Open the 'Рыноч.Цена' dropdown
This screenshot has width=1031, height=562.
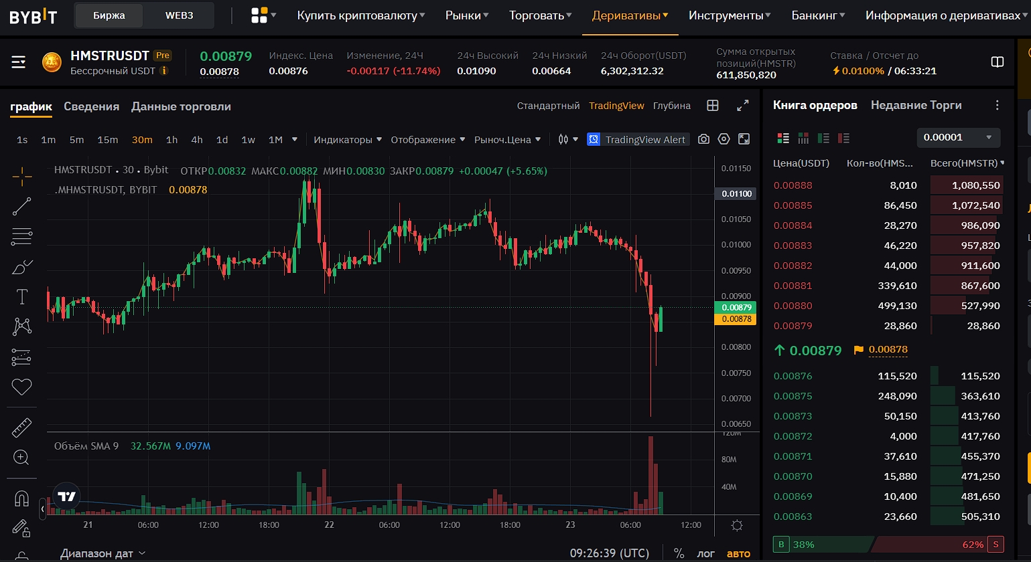click(507, 139)
